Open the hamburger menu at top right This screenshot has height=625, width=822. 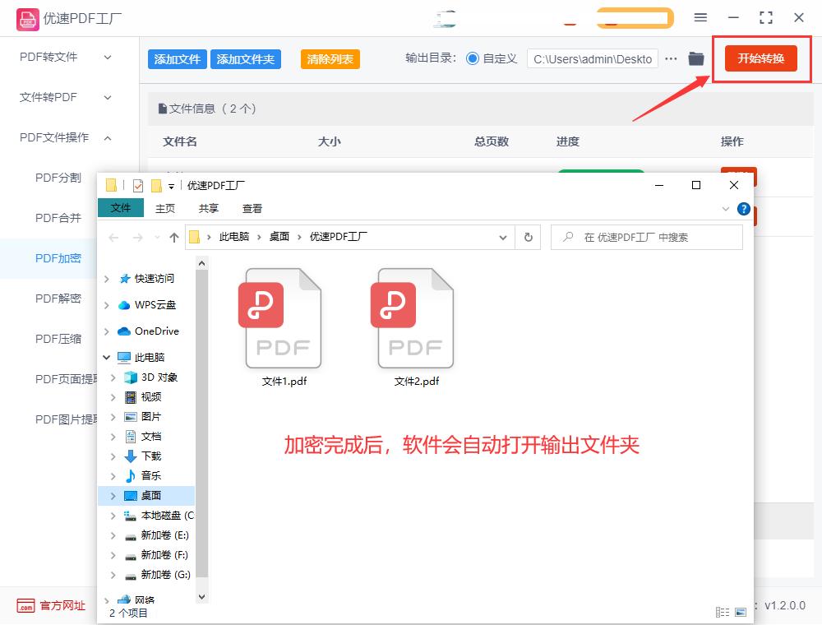[701, 17]
